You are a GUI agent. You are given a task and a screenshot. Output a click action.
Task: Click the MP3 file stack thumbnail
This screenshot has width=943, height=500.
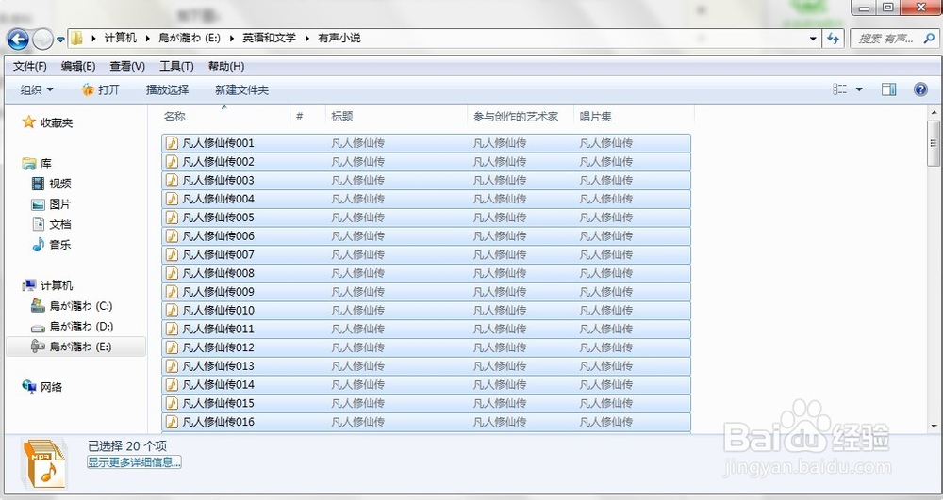[x=45, y=463]
